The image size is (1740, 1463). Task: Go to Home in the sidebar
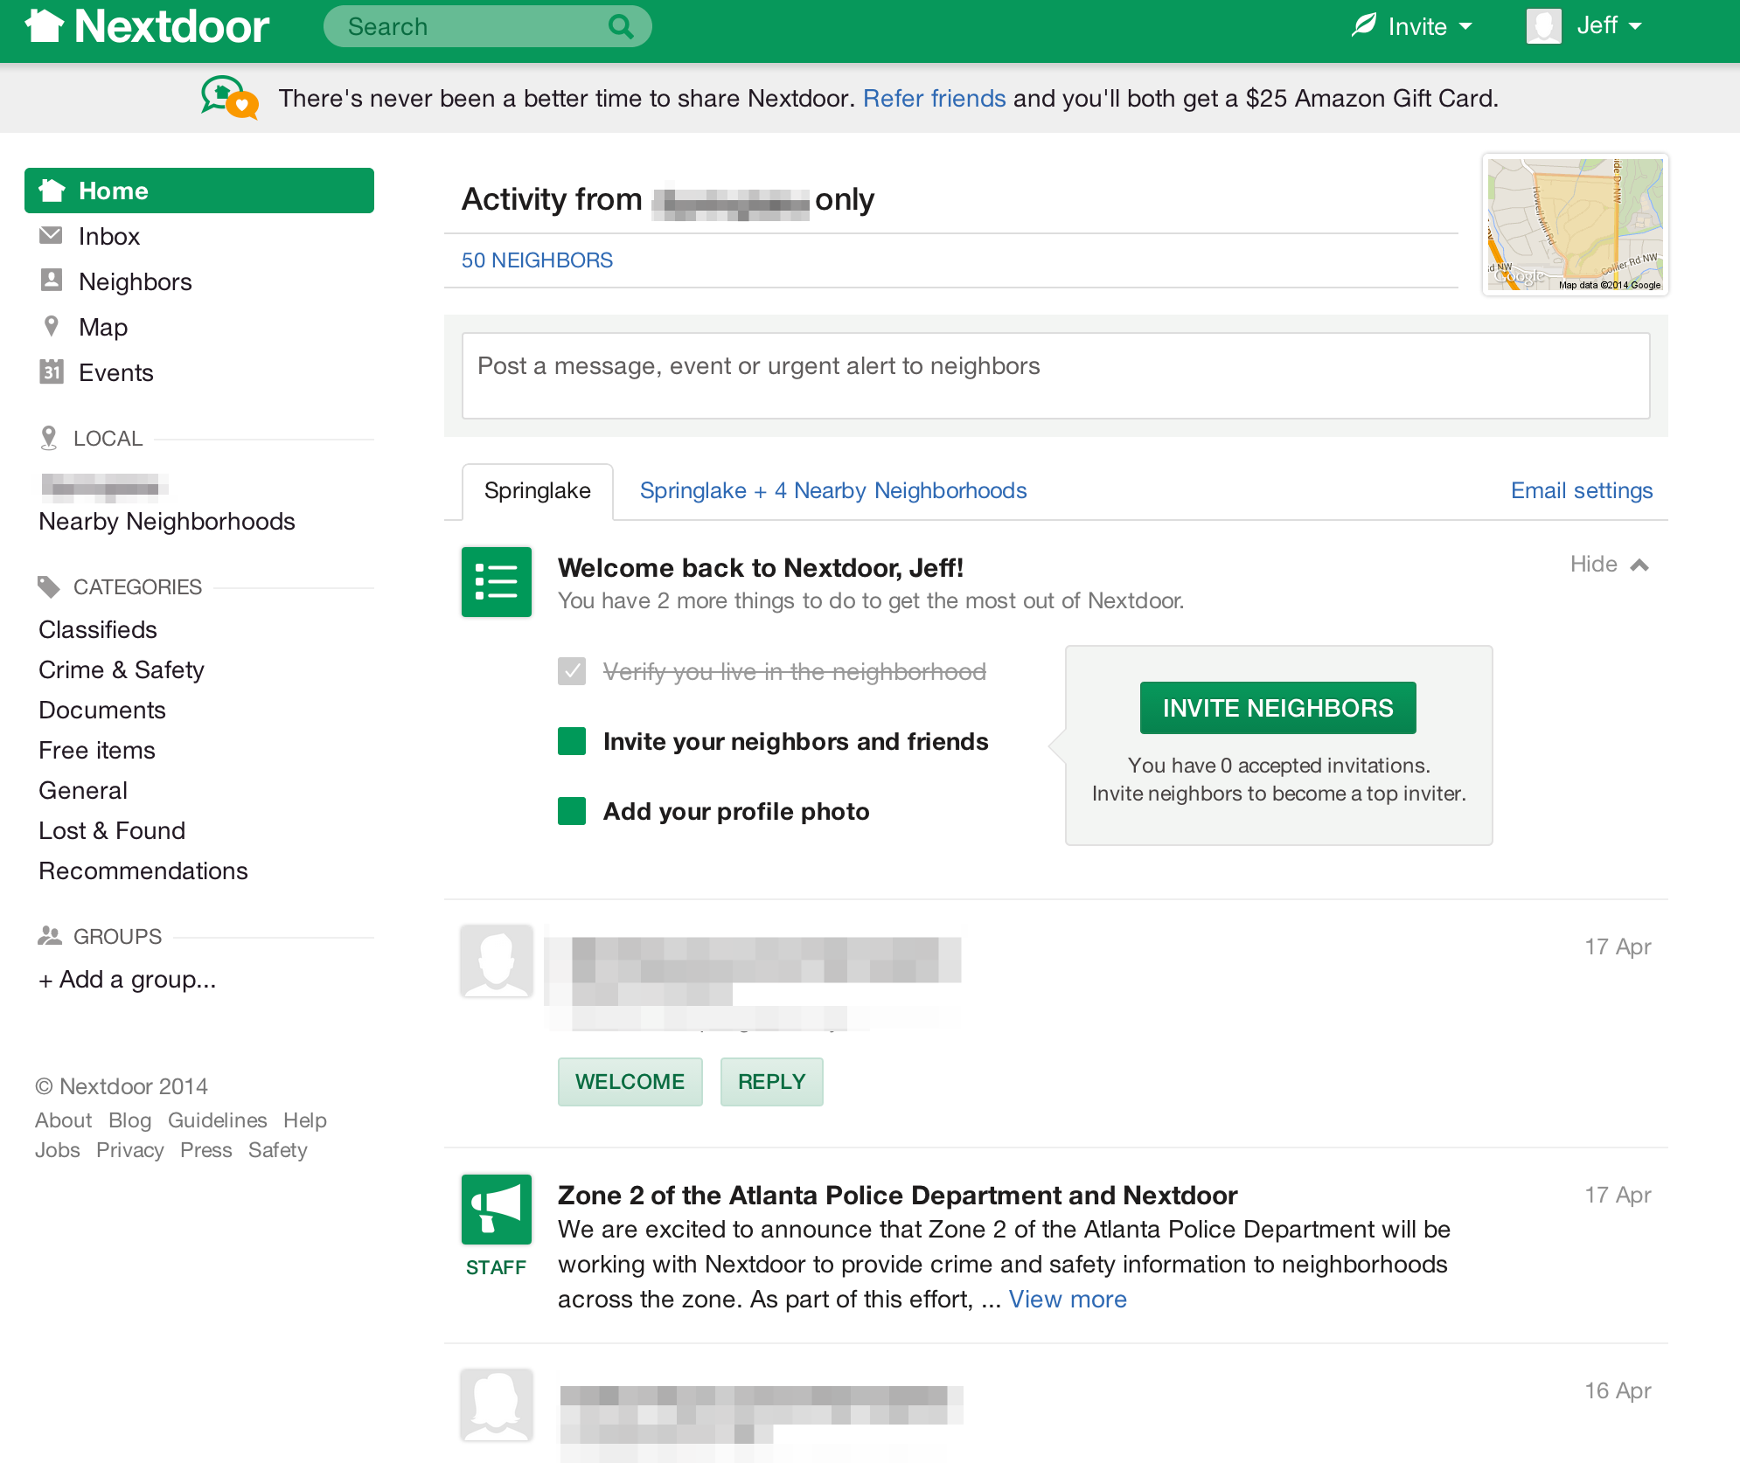pyautogui.click(x=199, y=191)
